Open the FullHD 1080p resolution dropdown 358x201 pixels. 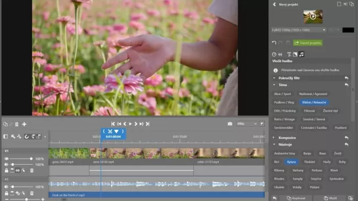pos(299,30)
